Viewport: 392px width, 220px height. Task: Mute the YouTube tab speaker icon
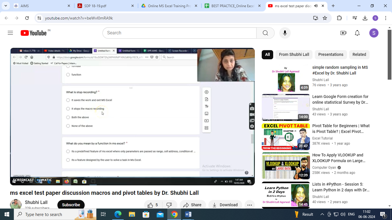pos(316,6)
